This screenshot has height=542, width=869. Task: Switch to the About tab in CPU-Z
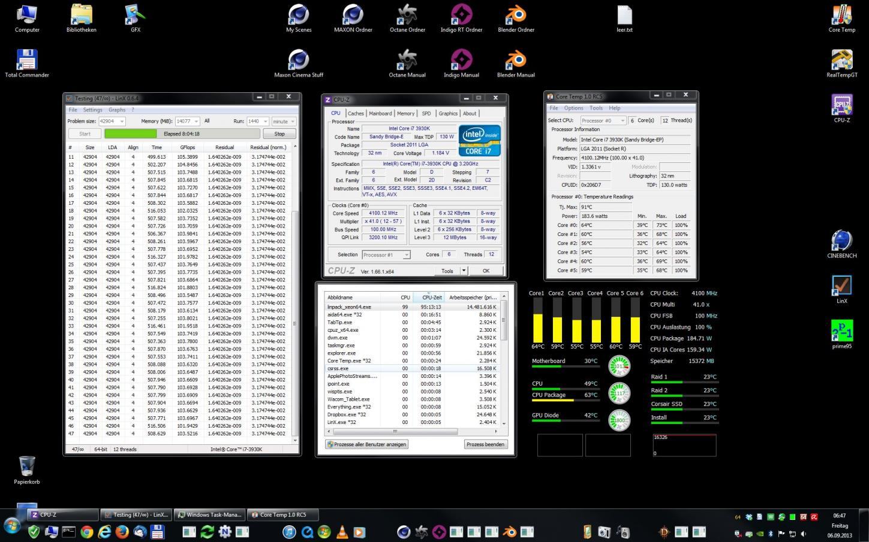pos(470,113)
